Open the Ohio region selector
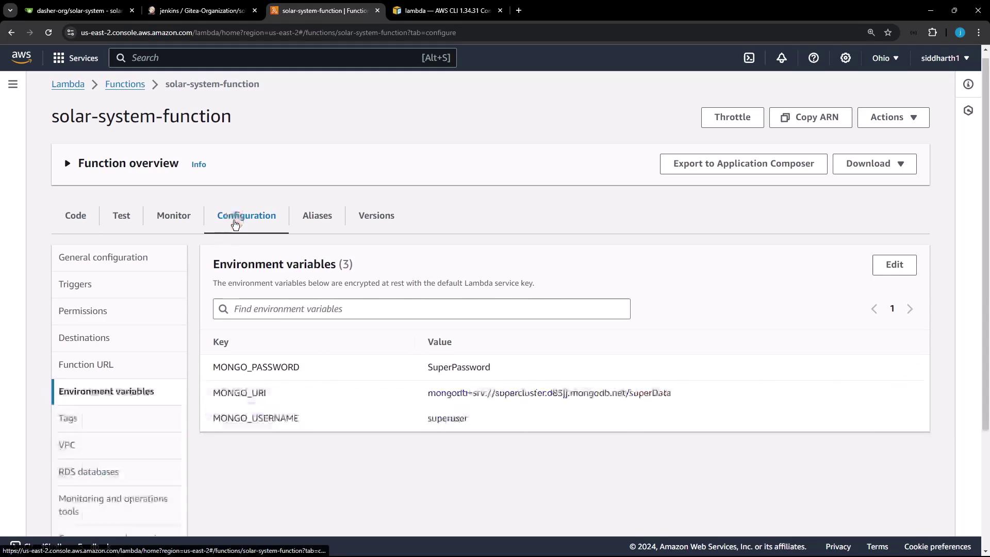990x557 pixels. point(885,58)
